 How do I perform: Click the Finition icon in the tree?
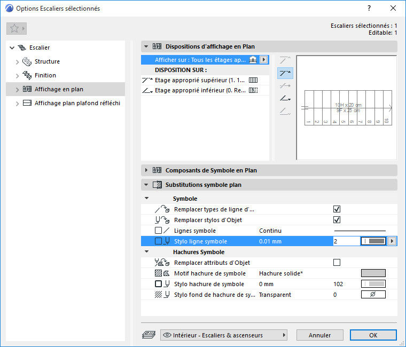point(27,75)
